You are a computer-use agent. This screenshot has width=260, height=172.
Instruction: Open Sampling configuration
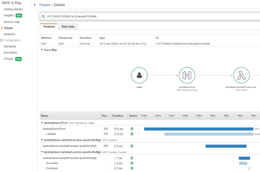[10, 46]
